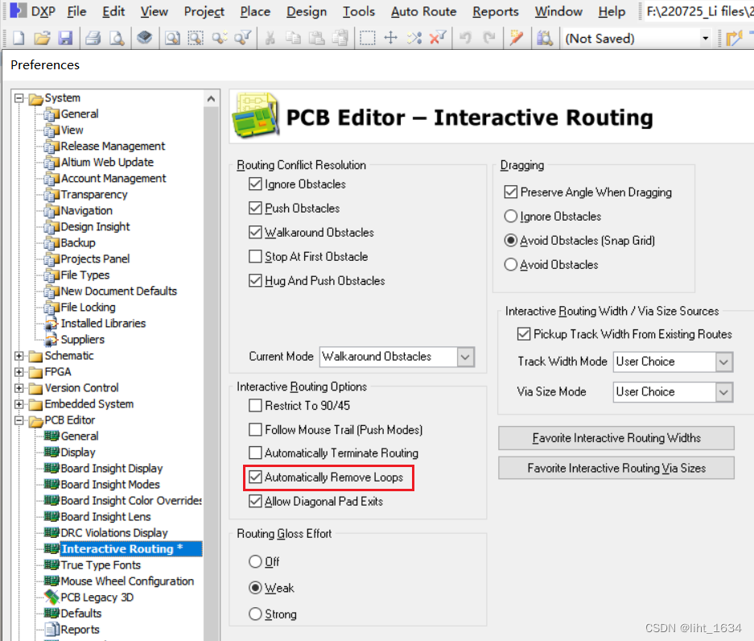Collapse the System tree node

(x=19, y=98)
